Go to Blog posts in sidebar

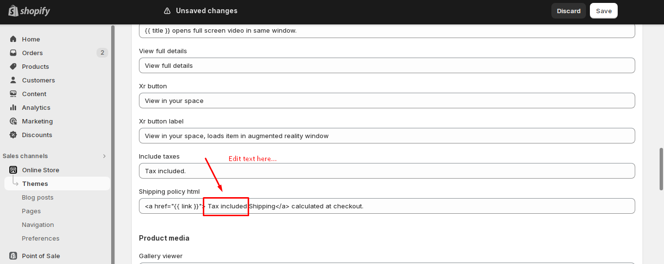coord(38,197)
